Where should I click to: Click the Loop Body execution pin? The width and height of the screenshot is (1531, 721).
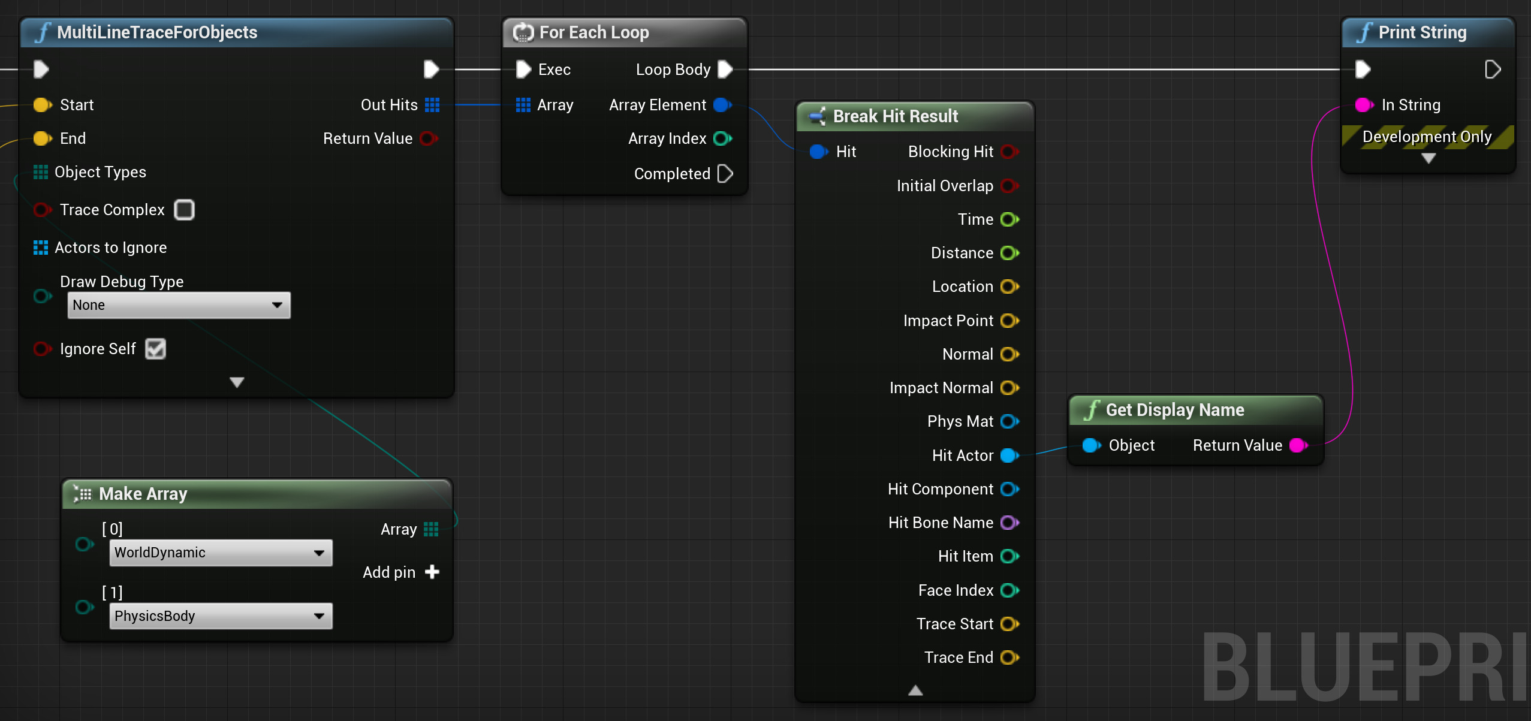pos(725,70)
